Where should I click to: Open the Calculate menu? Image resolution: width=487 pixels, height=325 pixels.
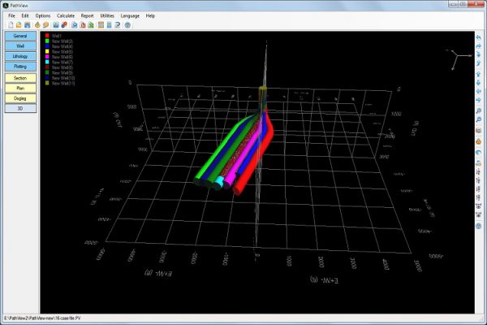coord(66,15)
